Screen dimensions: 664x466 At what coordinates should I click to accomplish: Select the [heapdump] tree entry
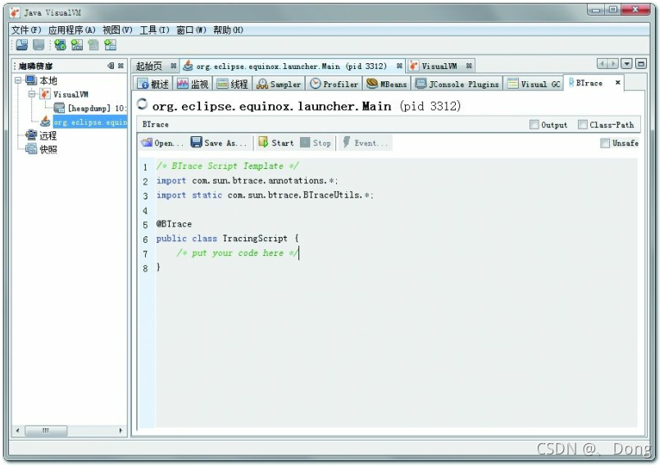coord(97,108)
